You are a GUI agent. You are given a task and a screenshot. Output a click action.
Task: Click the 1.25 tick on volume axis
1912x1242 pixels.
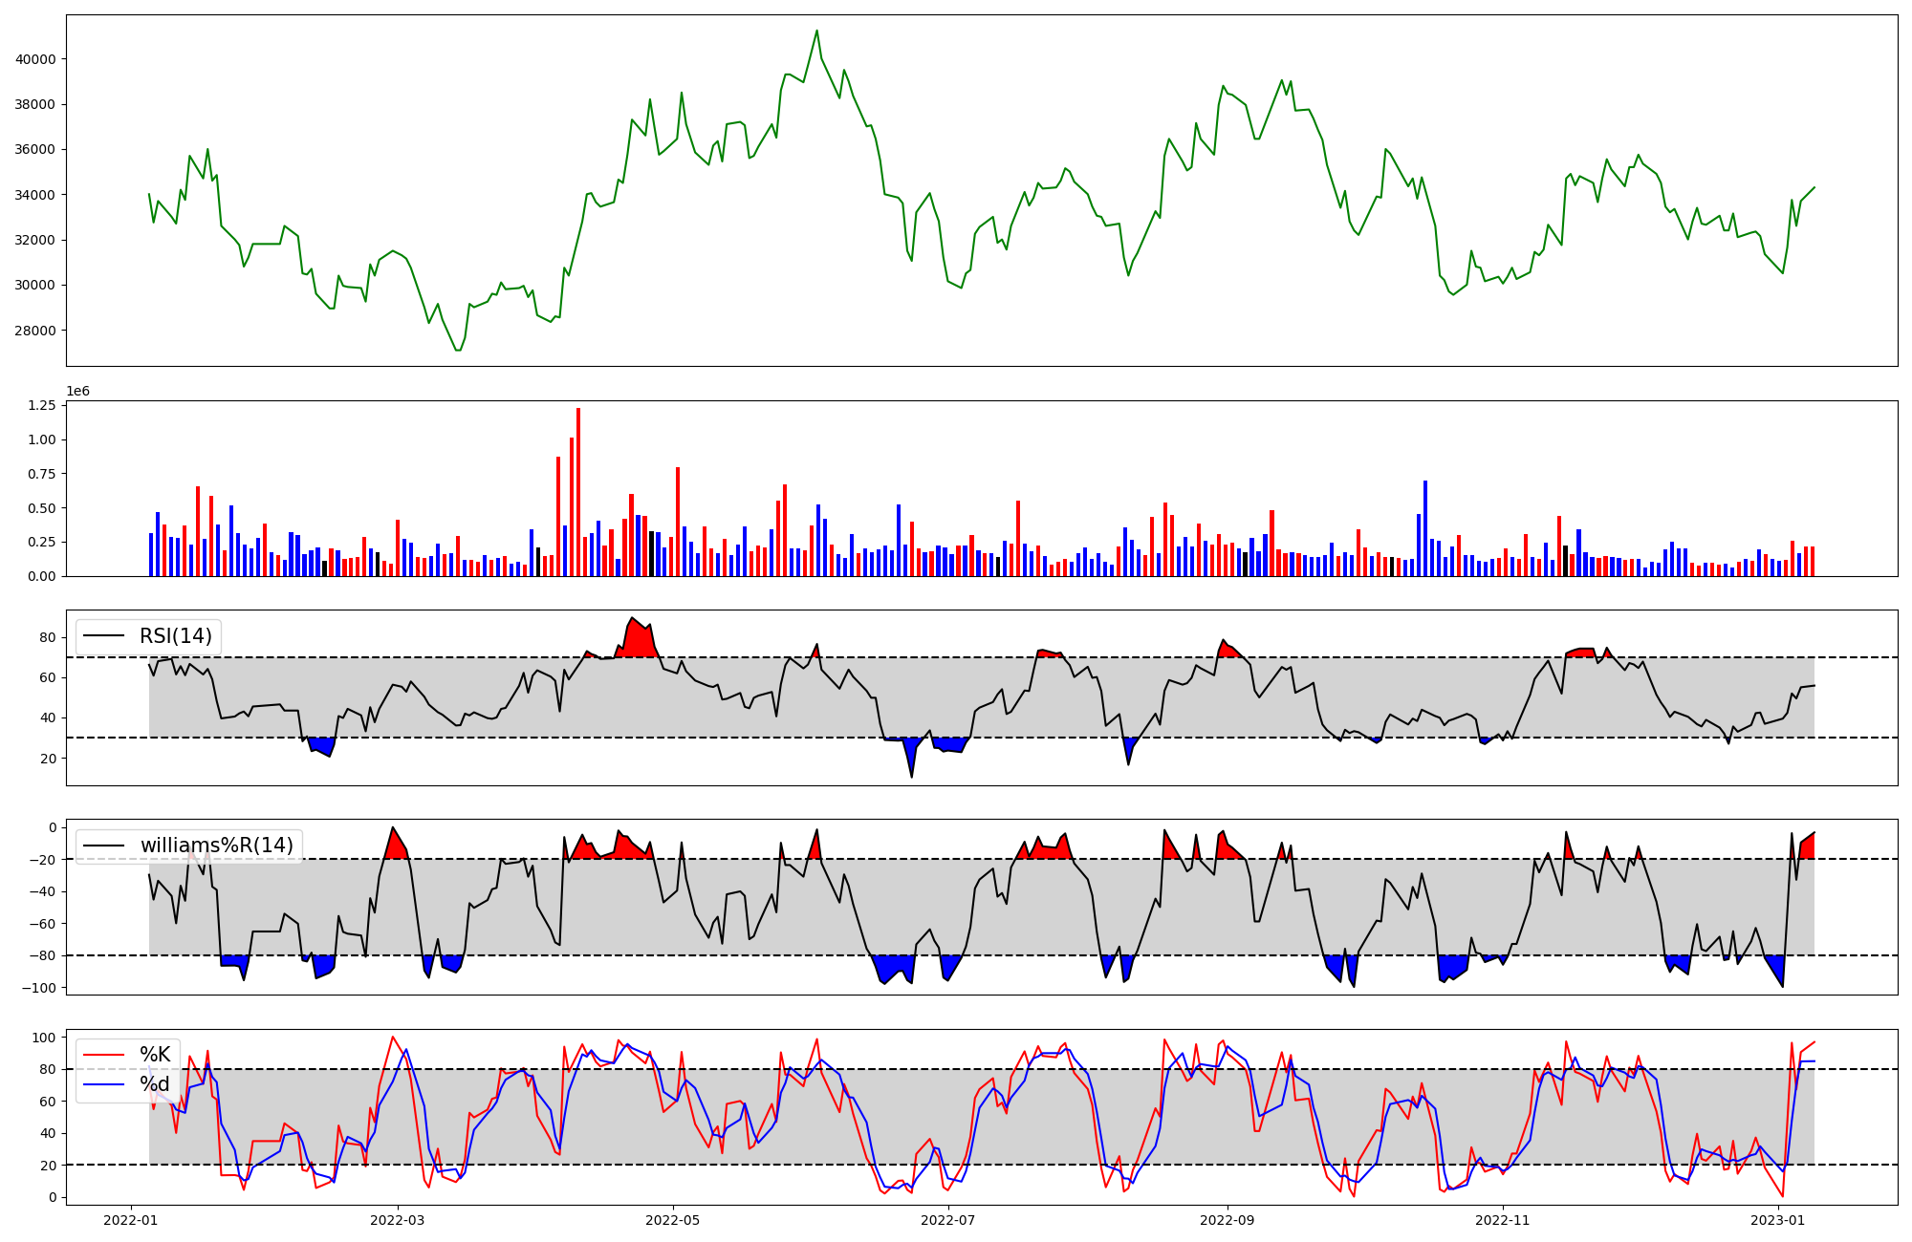tap(41, 406)
